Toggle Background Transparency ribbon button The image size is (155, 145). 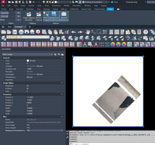tap(54, 16)
